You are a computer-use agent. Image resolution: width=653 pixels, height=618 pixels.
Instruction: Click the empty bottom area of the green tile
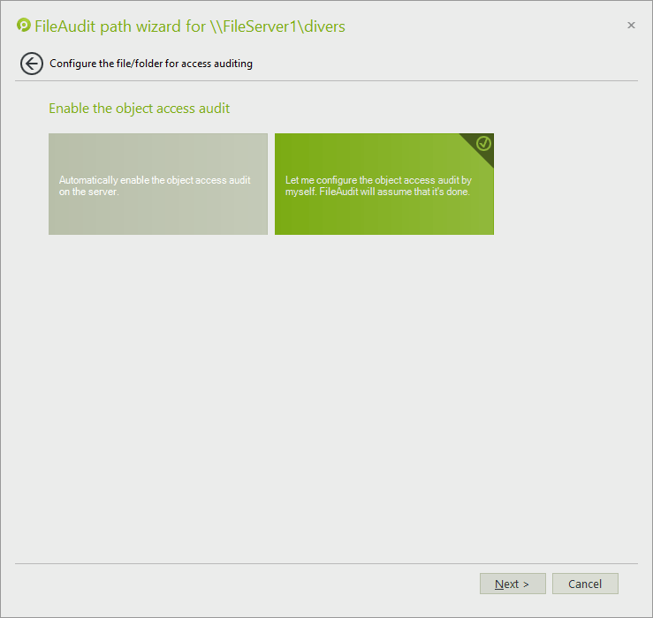tap(383, 219)
